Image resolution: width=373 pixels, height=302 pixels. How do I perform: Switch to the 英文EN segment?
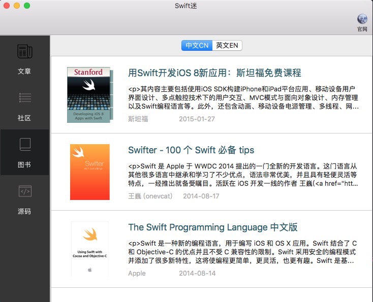227,45
